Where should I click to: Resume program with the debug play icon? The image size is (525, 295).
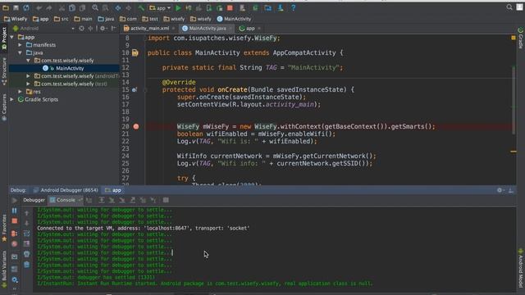15,200
